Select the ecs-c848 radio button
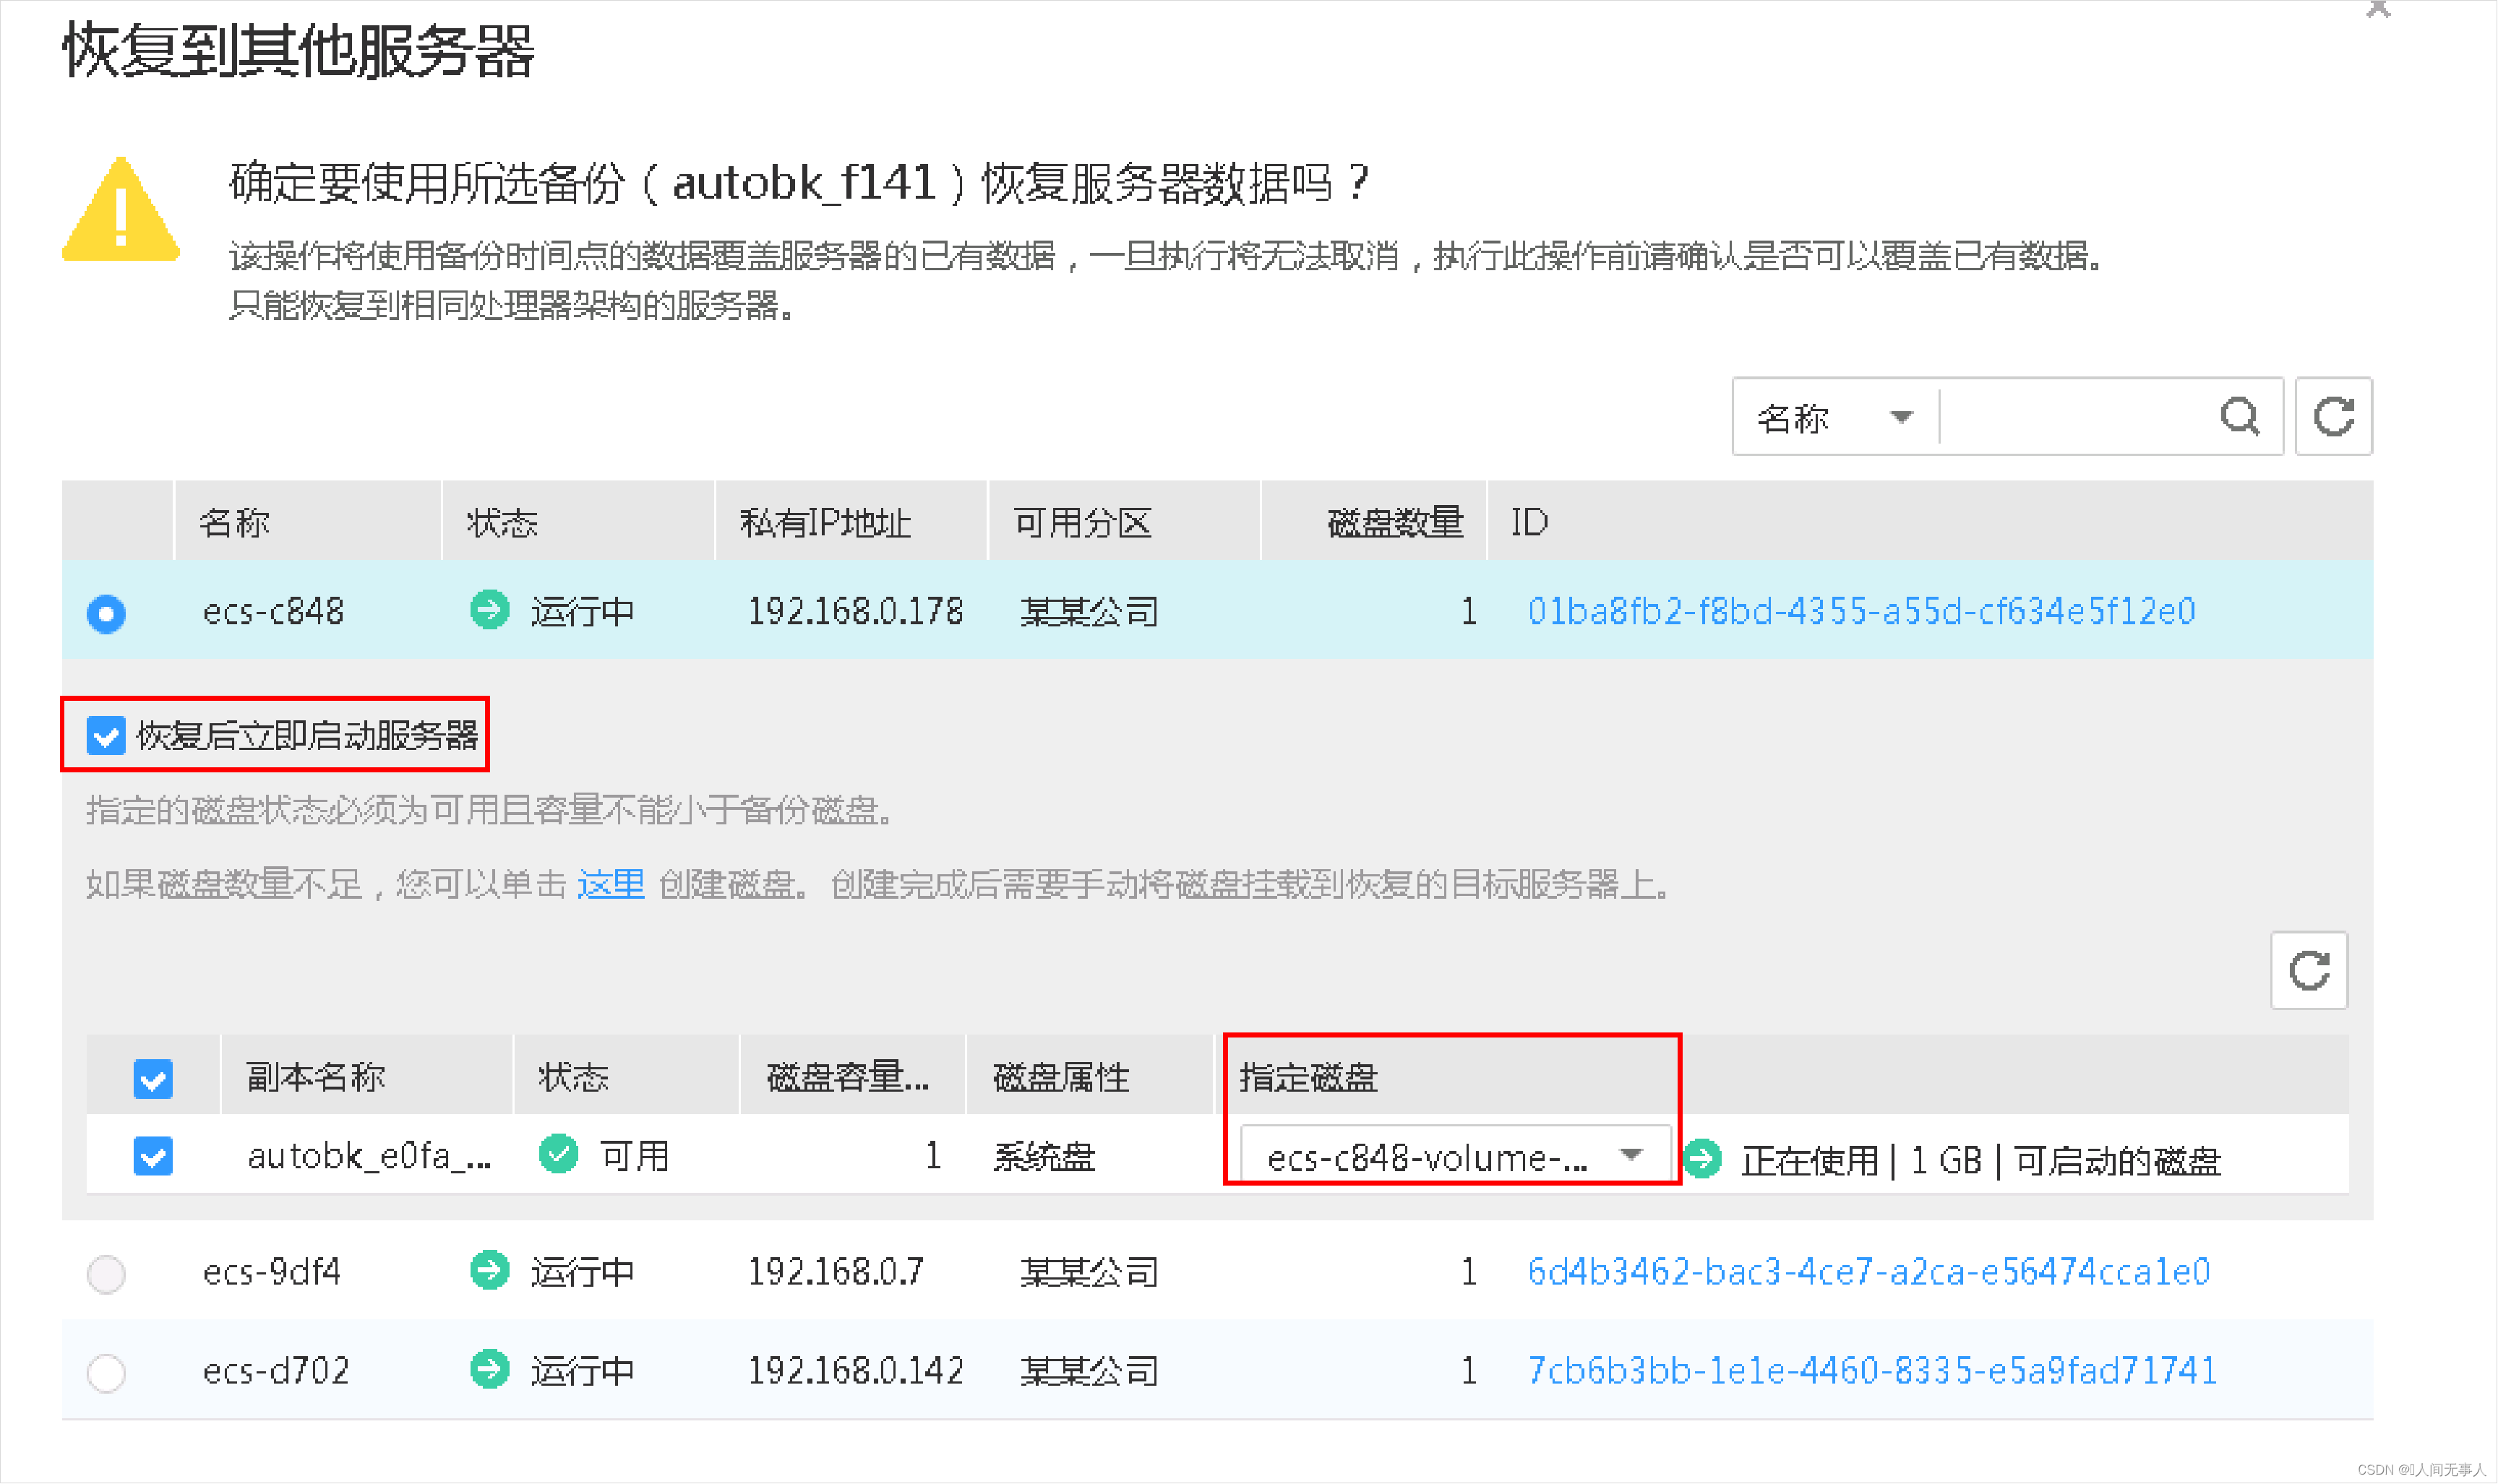Viewport: 2498px width, 1484px height. (x=106, y=613)
